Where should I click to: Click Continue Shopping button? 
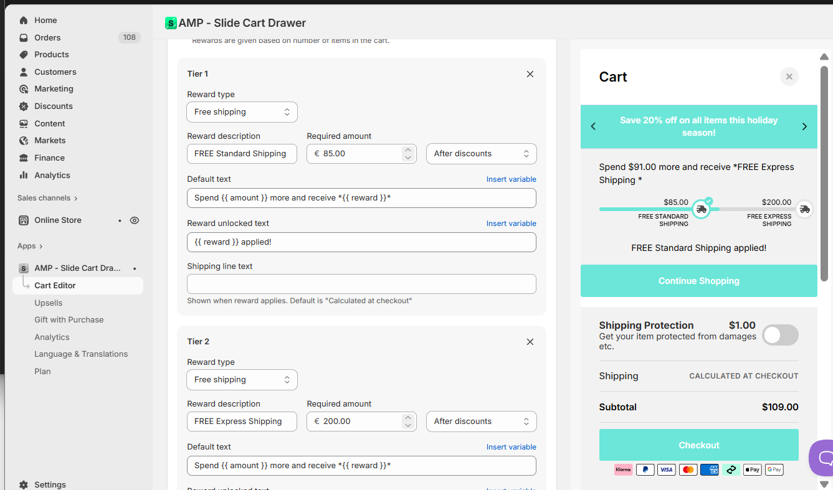tap(699, 281)
